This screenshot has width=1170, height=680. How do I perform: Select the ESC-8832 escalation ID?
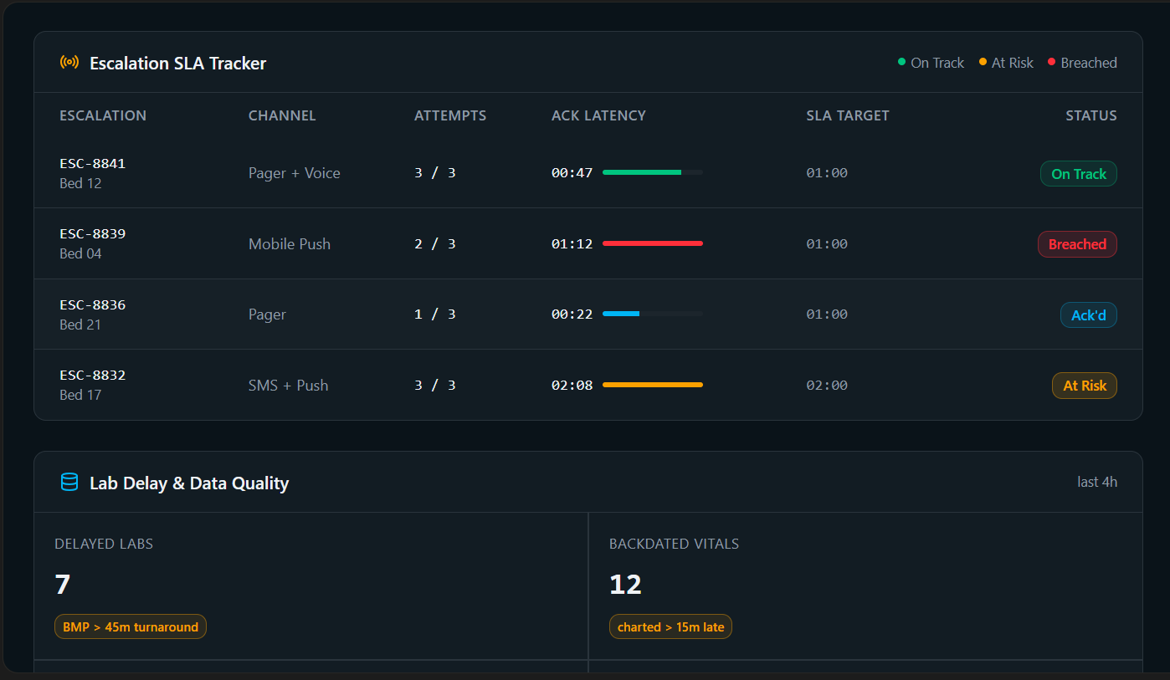coord(93,375)
